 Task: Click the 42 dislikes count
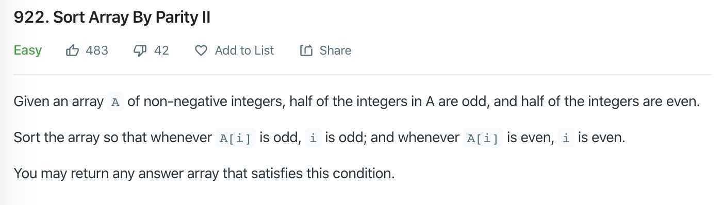pyautogui.click(x=161, y=50)
